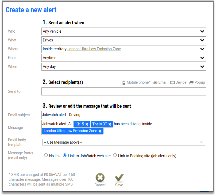
Task: Open the Hour dropdown showing Anytime
Action: click(124, 58)
